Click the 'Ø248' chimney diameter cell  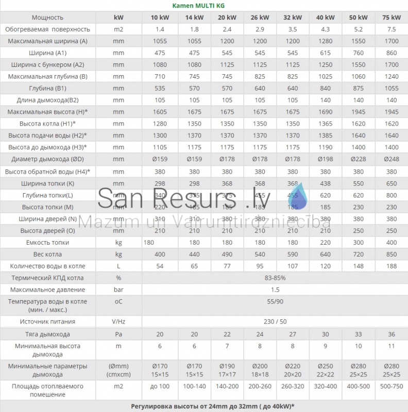(x=392, y=159)
